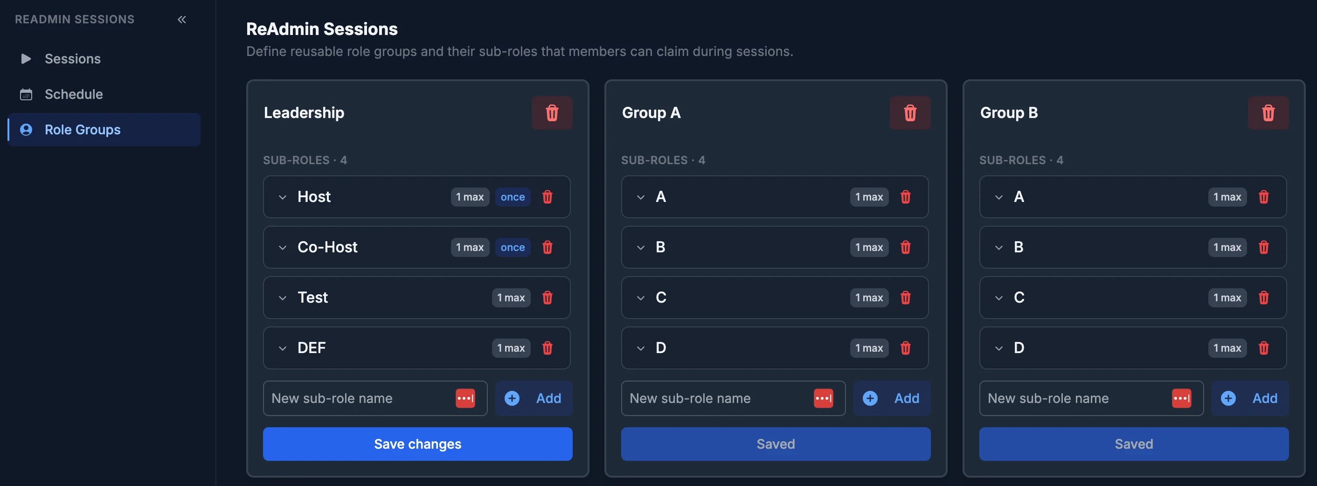This screenshot has height=486, width=1317.
Task: Click the Co-Host 'once' badge
Action: 513,247
